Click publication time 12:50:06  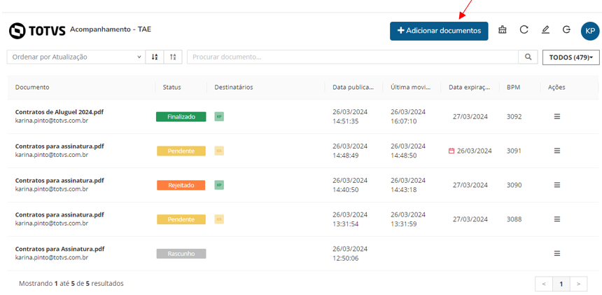346,258
